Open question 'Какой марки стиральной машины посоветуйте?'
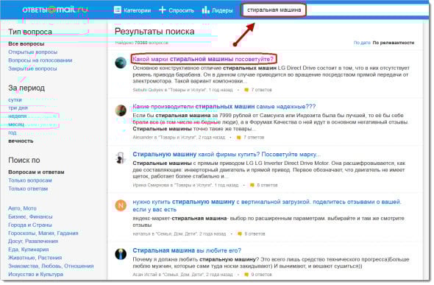Image resolution: width=434 pixels, height=285 pixels. click(x=203, y=59)
